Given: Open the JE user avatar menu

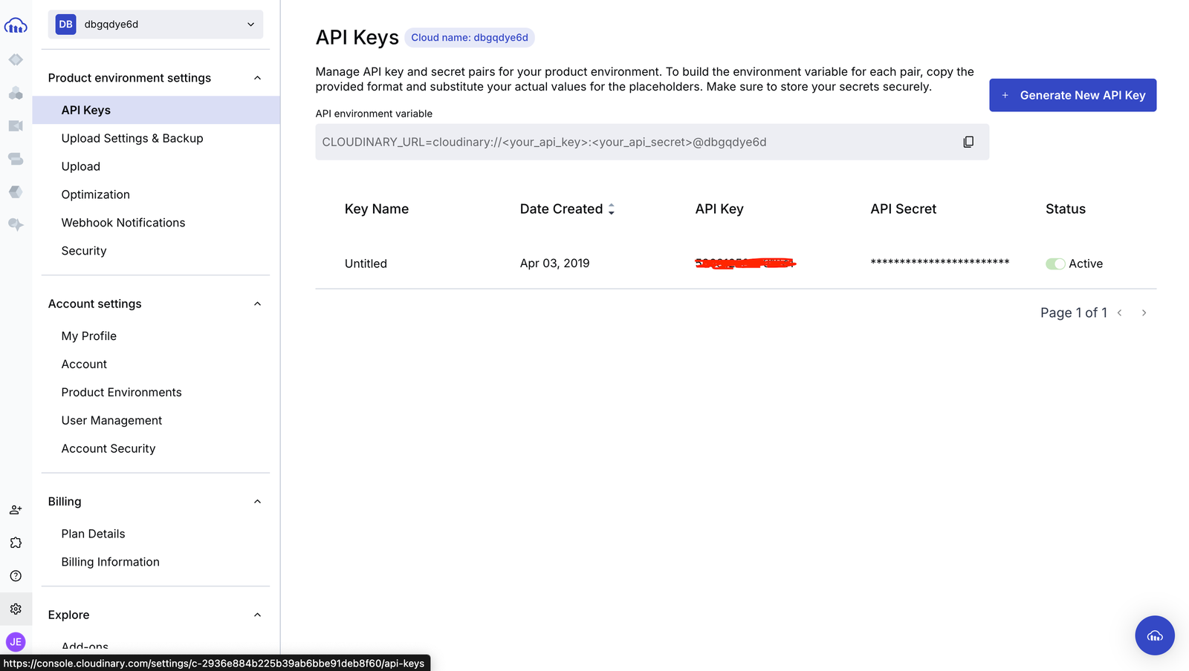Looking at the screenshot, I should [x=16, y=642].
